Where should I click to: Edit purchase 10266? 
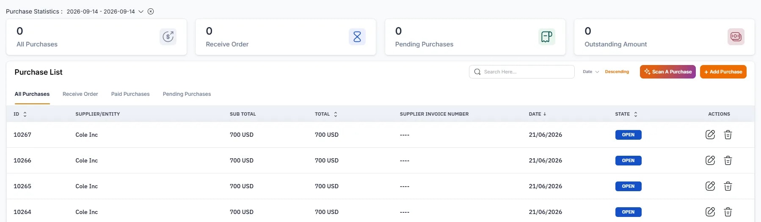coord(710,160)
